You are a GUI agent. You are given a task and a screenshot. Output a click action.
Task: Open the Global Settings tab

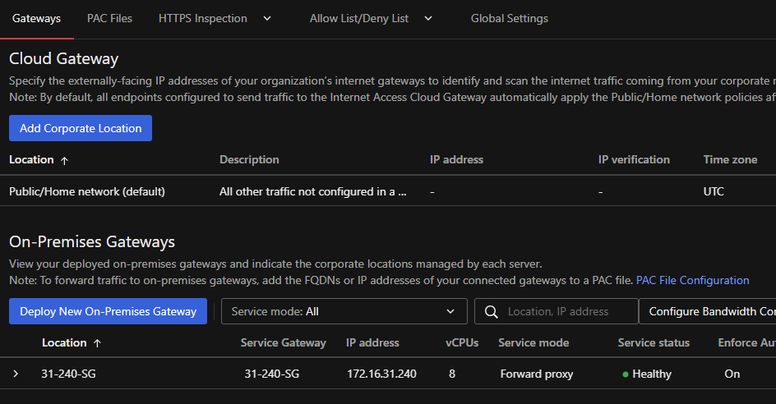(509, 18)
